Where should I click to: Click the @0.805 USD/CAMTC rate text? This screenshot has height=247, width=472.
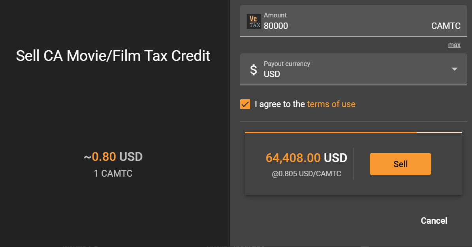click(306, 173)
